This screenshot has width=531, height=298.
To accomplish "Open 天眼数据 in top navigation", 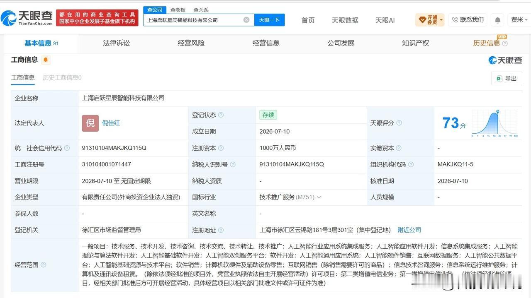I will coord(345,20).
